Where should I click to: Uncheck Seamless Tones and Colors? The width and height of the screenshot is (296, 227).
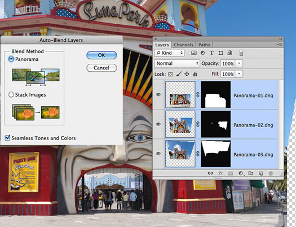[x=7, y=138]
